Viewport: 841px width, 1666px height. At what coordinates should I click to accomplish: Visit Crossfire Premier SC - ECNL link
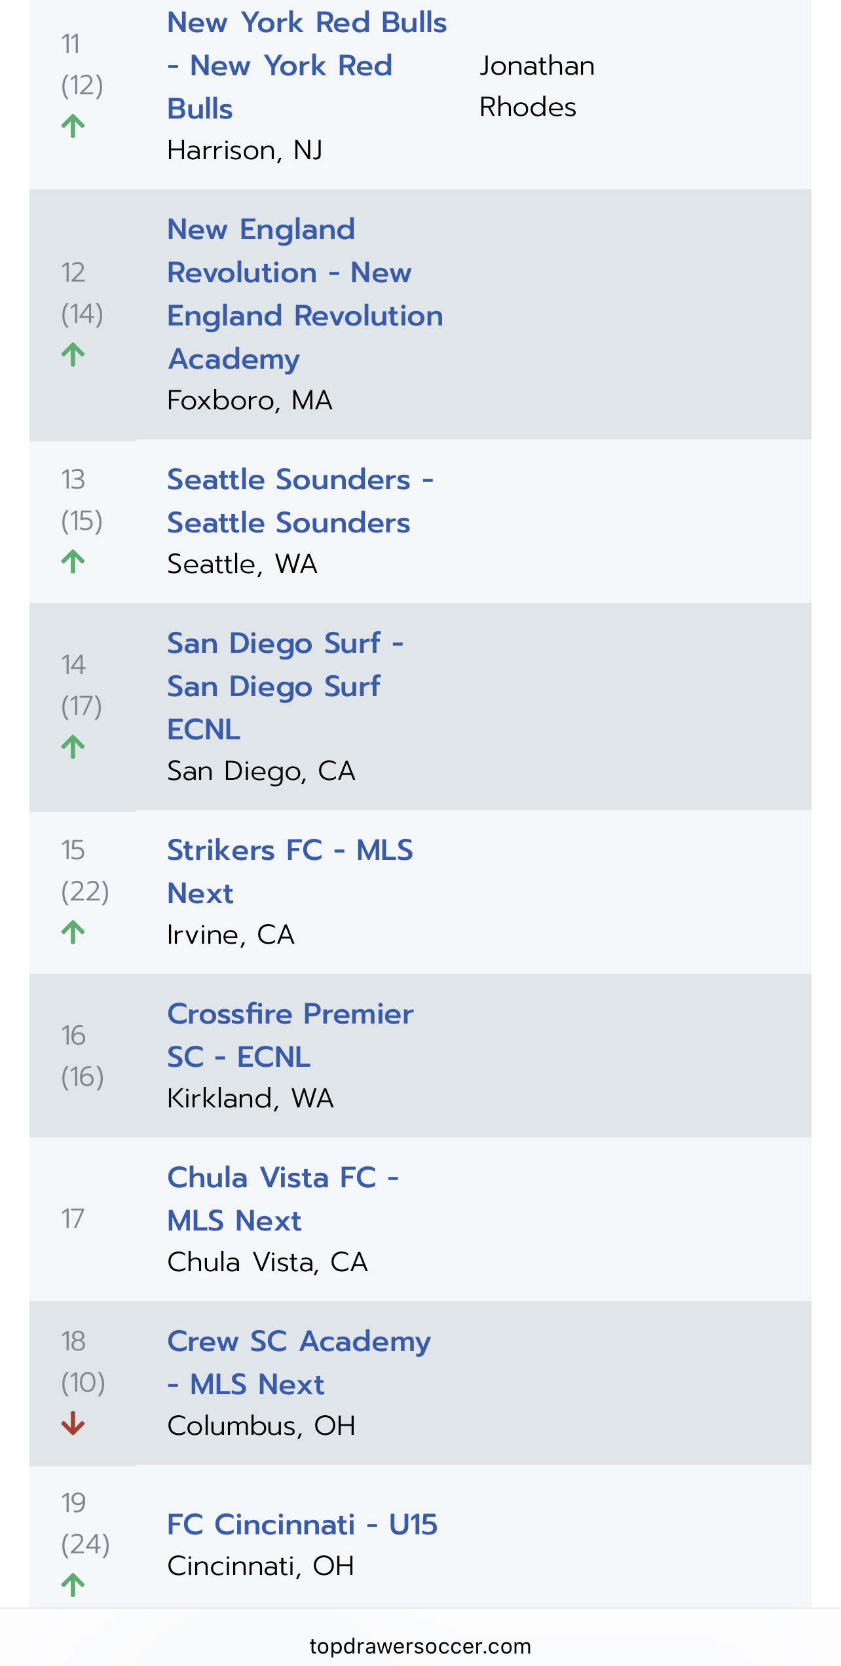pyautogui.click(x=290, y=1035)
